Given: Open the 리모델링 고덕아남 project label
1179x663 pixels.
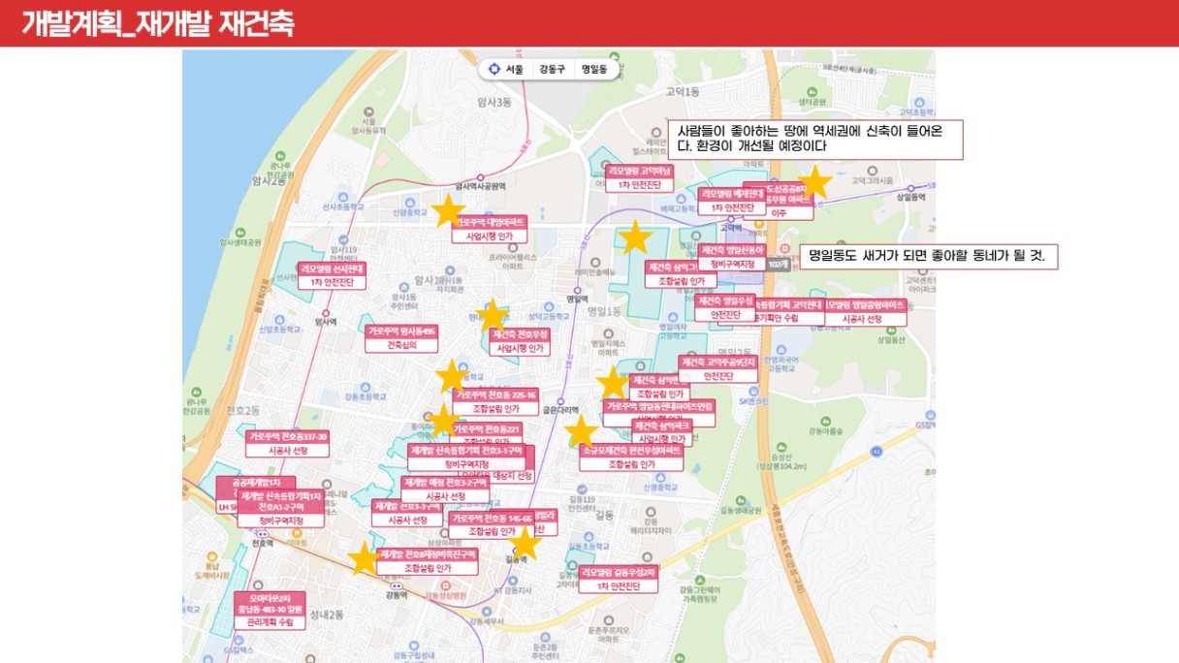Looking at the screenshot, I should pyautogui.click(x=639, y=177).
